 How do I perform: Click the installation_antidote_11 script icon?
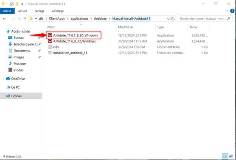click(x=50, y=53)
